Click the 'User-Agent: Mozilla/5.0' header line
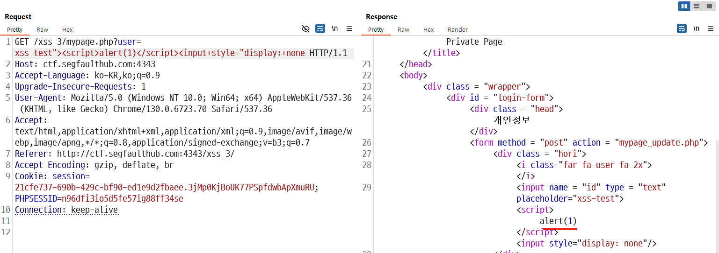 (x=183, y=98)
